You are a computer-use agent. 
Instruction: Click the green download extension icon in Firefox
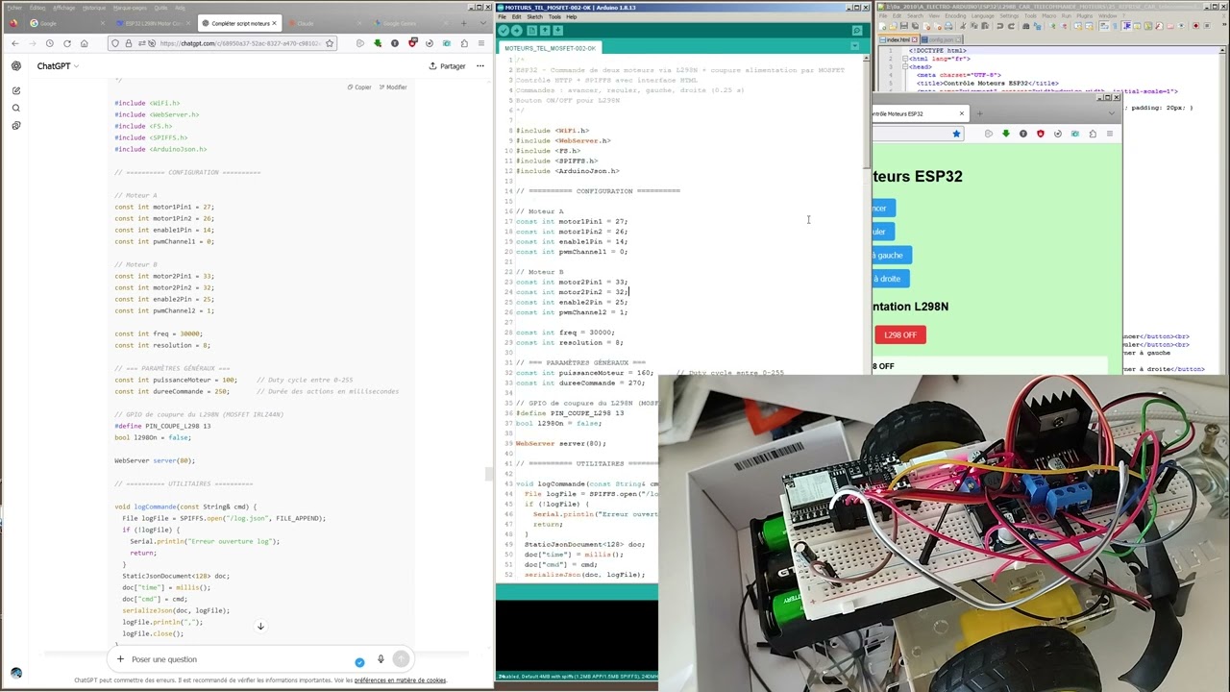[378, 43]
